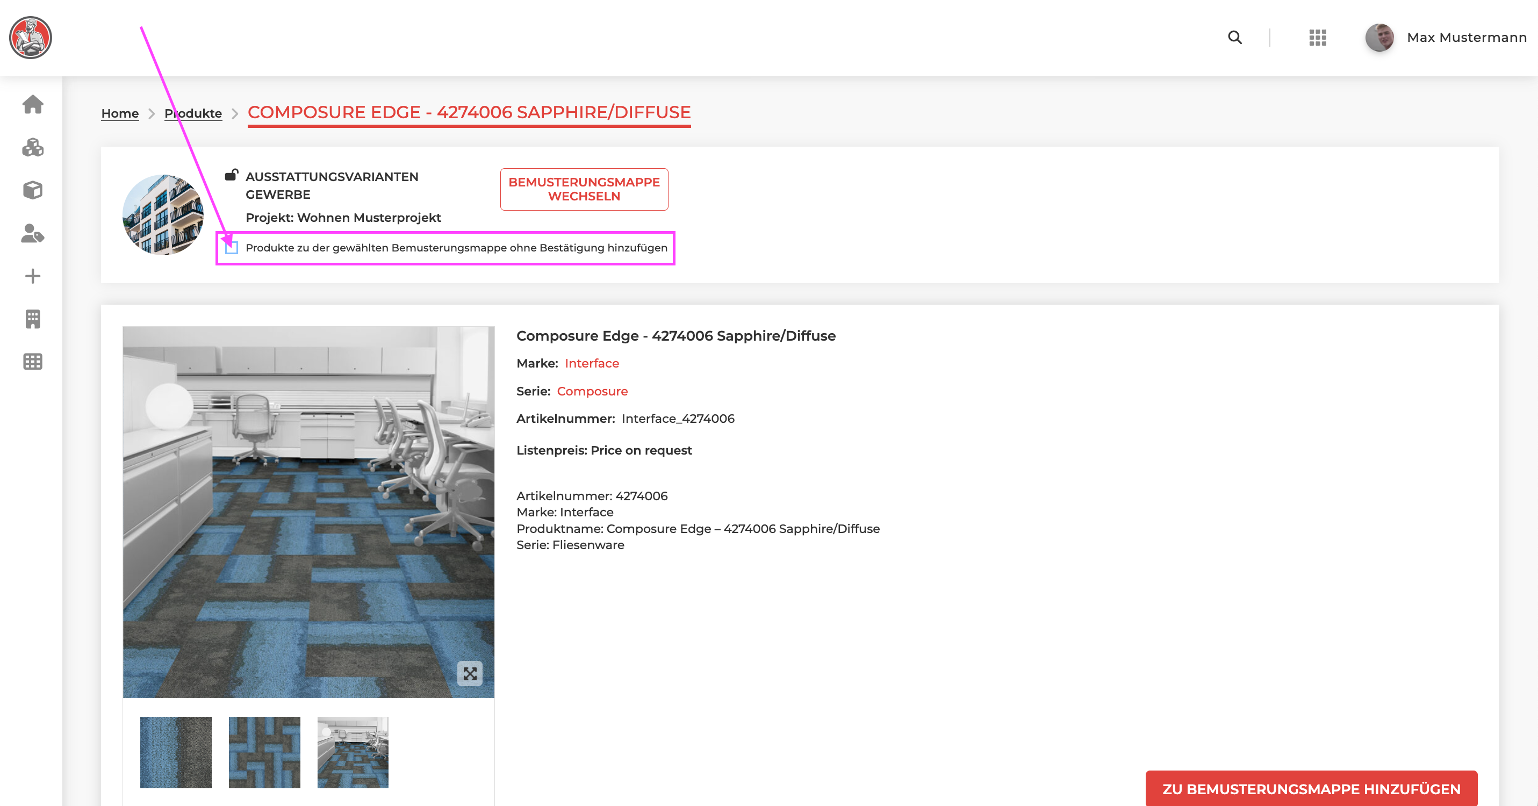Click the round project building image
This screenshot has height=806, width=1538.
click(163, 215)
